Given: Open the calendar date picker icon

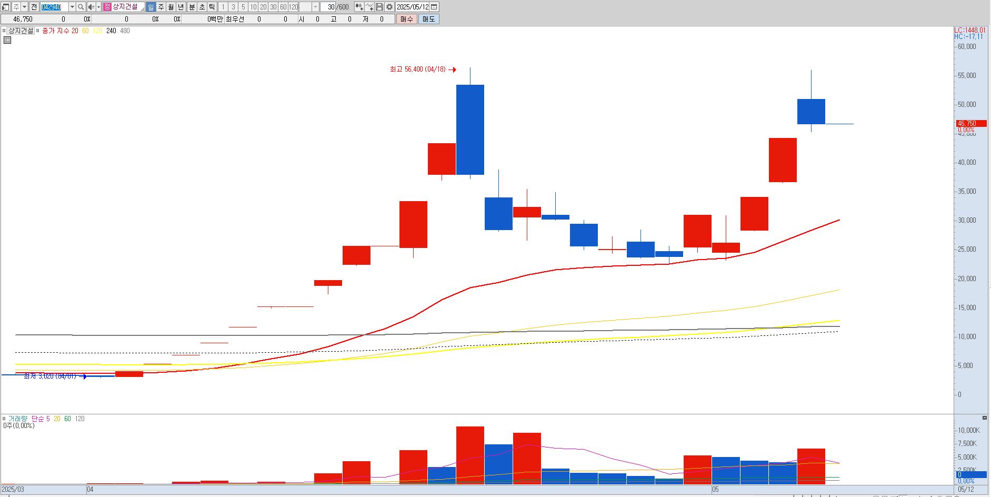Looking at the screenshot, I should pos(434,7).
